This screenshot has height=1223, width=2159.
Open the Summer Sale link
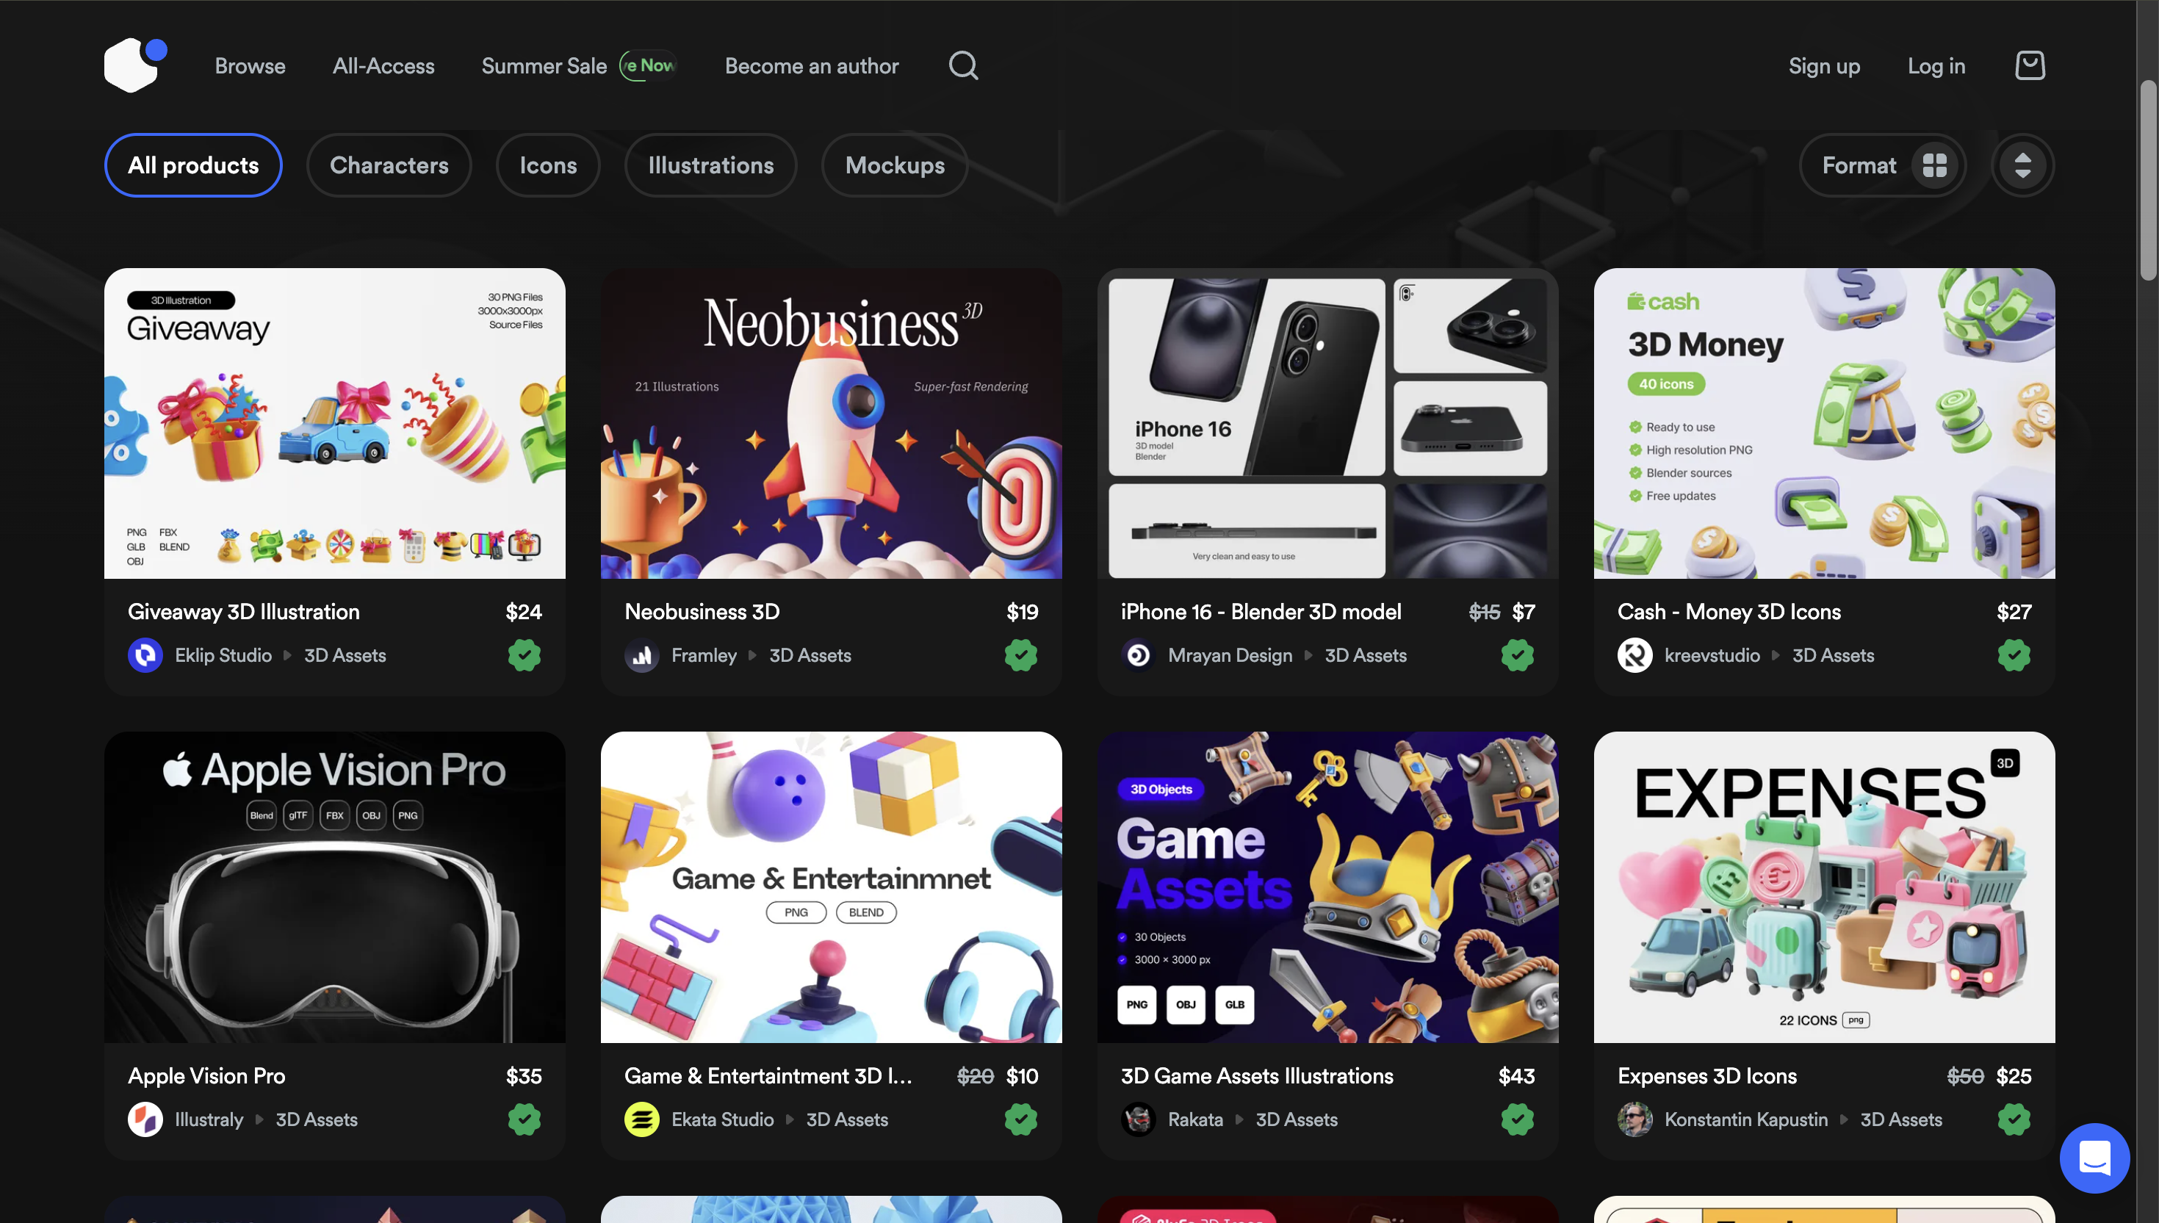544,66
